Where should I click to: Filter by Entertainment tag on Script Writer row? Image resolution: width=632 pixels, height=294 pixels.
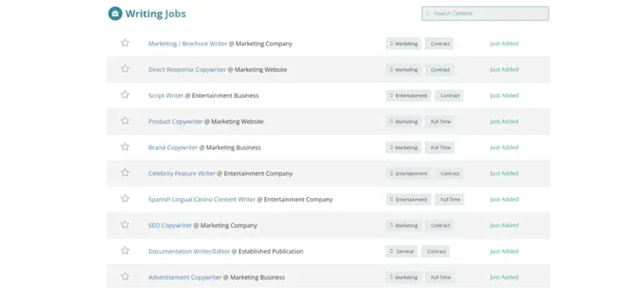[408, 96]
